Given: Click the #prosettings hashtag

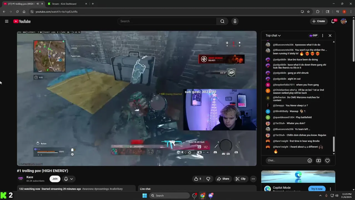Looking at the screenshot, I should click(x=102, y=189).
